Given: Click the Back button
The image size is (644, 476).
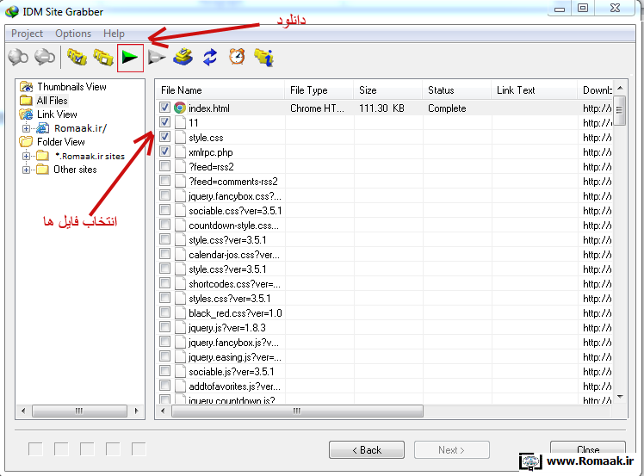Looking at the screenshot, I should [x=367, y=449].
